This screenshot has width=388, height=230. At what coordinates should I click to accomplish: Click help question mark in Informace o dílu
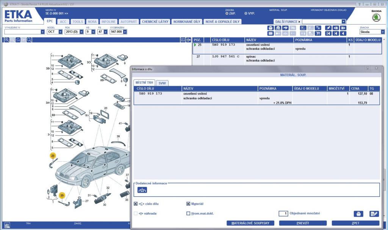click(368, 68)
